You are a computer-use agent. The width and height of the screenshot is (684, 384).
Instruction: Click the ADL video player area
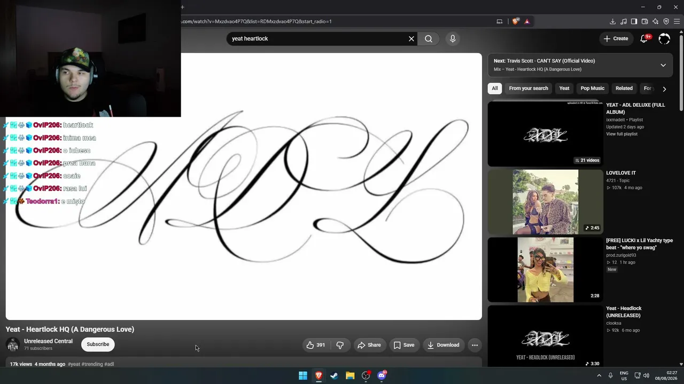244,187
